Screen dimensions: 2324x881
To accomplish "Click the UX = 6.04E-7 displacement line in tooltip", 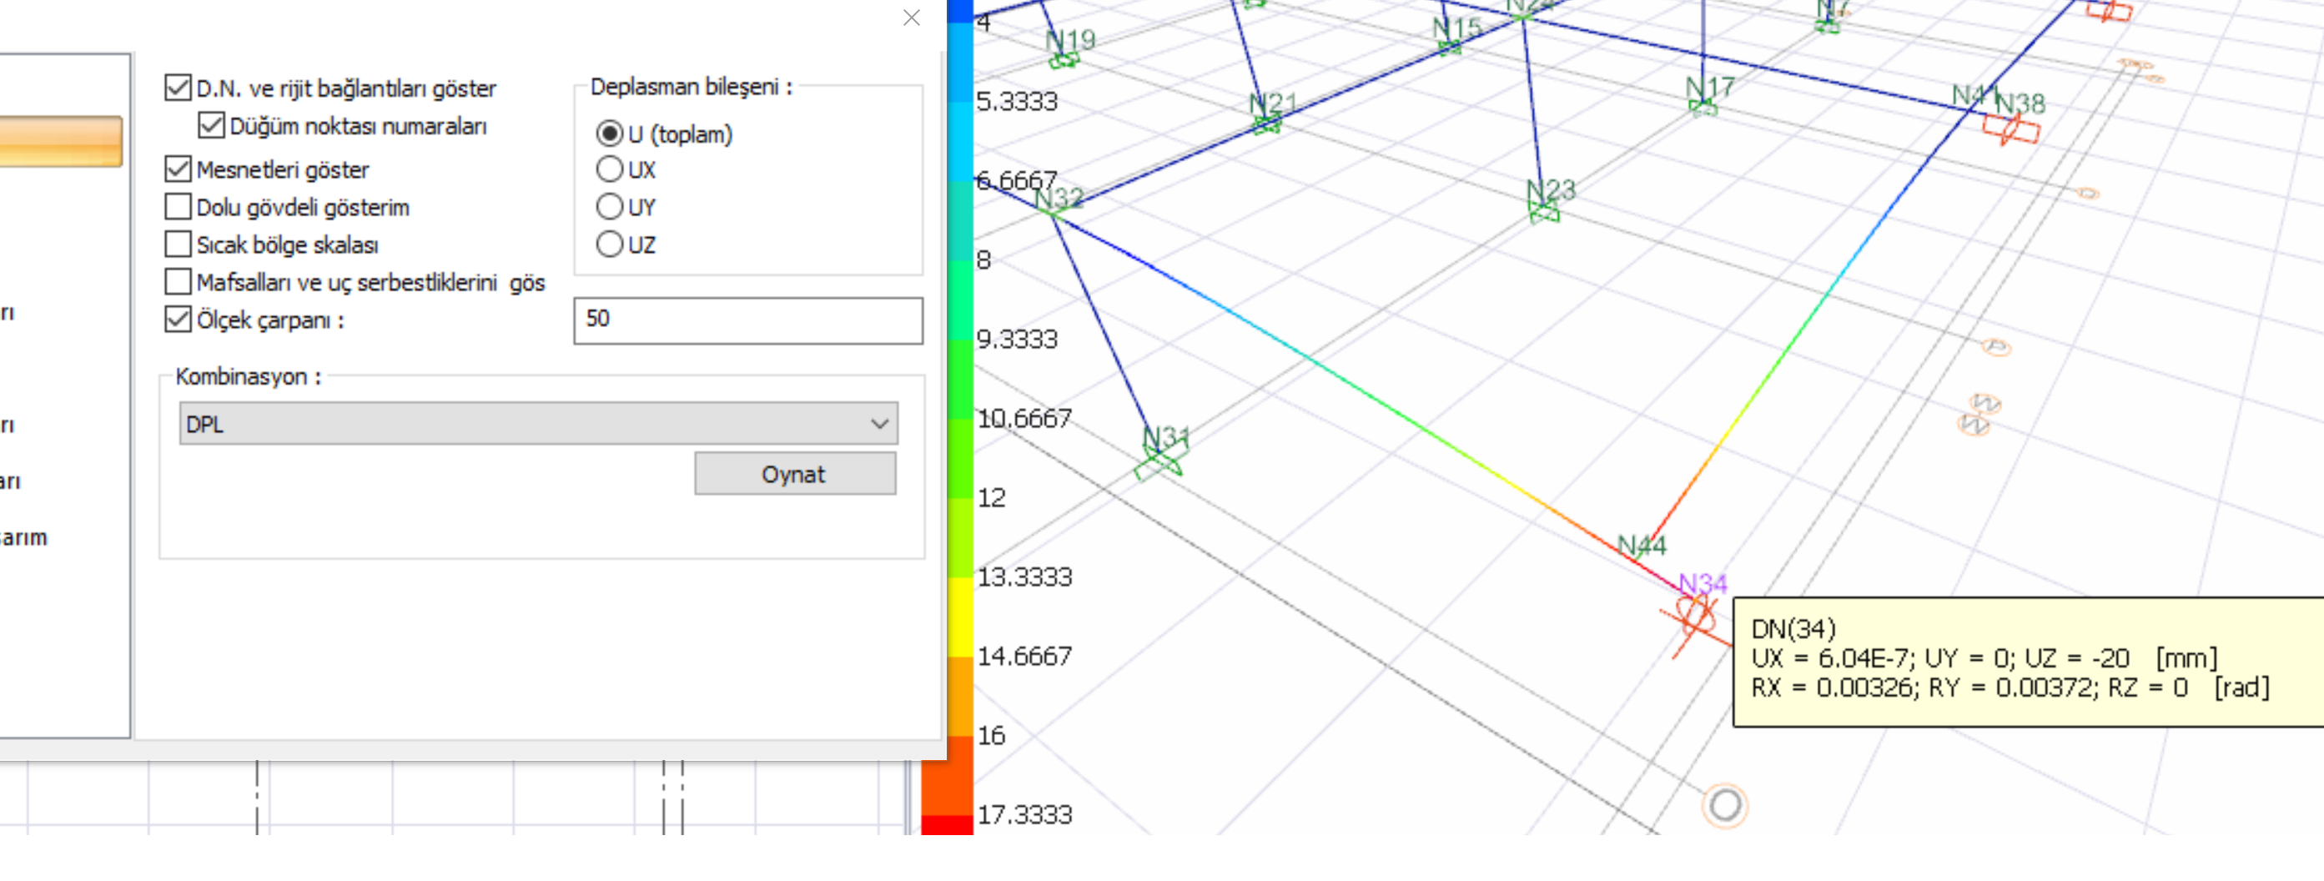I will (x=1984, y=658).
